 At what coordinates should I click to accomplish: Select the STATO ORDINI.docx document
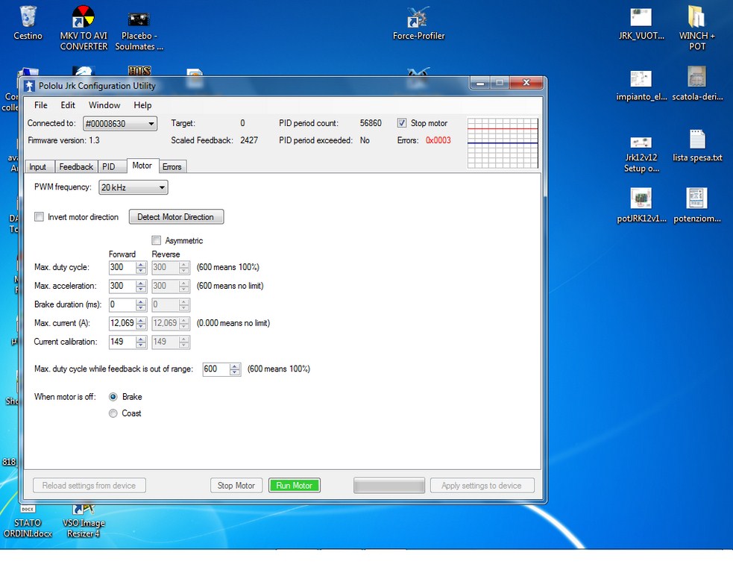pyautogui.click(x=28, y=522)
